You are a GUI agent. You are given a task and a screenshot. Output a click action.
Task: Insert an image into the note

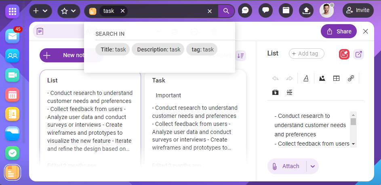click(322, 78)
